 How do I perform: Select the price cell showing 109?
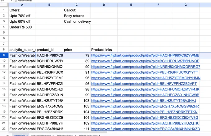click(x=77, y=123)
